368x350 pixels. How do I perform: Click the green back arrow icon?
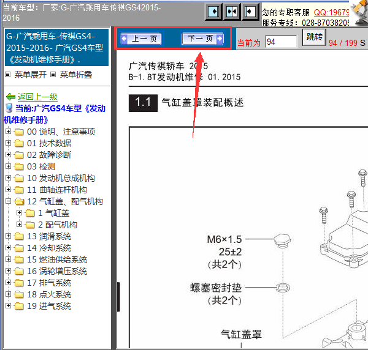click(11, 97)
